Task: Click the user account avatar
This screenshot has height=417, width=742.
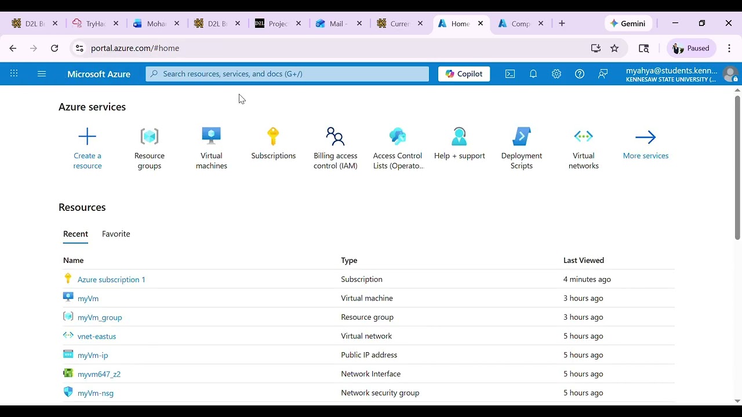Action: click(730, 75)
